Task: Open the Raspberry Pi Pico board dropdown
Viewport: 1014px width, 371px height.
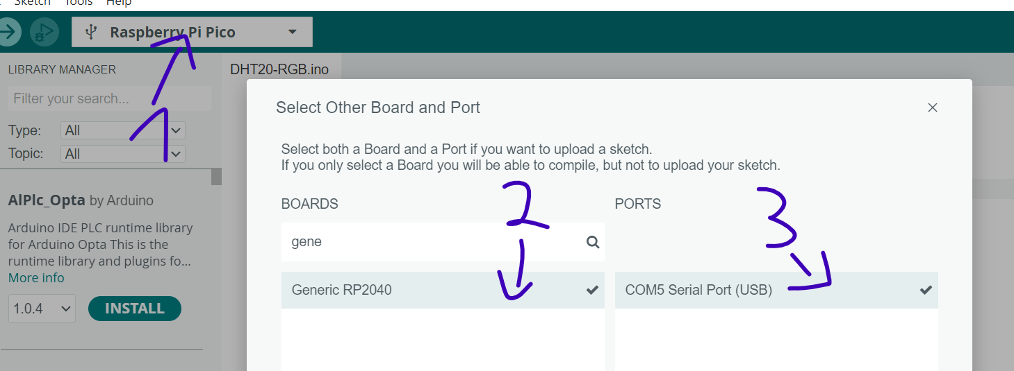Action: [192, 32]
